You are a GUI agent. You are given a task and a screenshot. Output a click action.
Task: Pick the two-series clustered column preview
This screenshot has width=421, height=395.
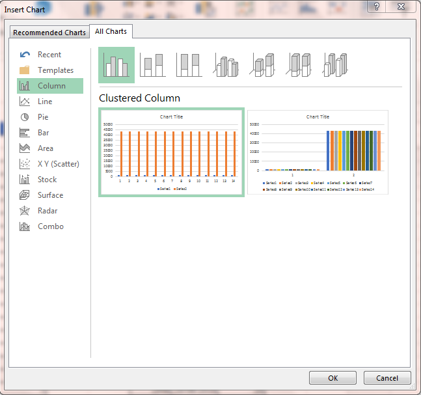pyautogui.click(x=171, y=152)
